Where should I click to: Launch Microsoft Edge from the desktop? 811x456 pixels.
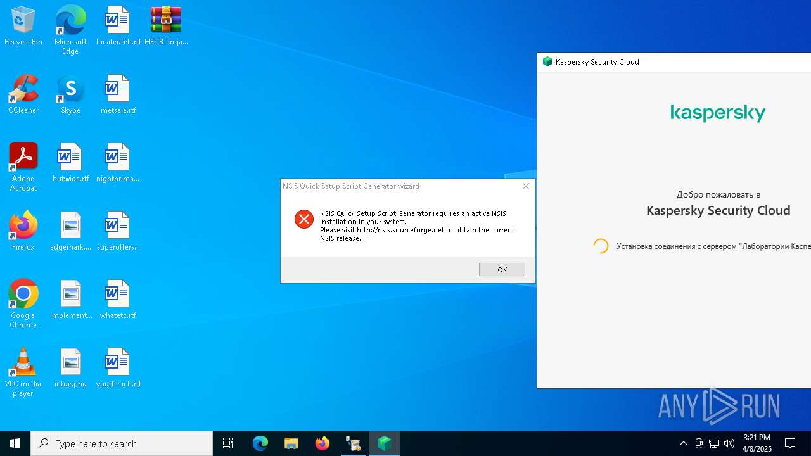tap(70, 30)
